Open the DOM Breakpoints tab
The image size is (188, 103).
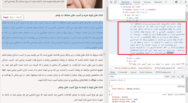tap(163, 72)
